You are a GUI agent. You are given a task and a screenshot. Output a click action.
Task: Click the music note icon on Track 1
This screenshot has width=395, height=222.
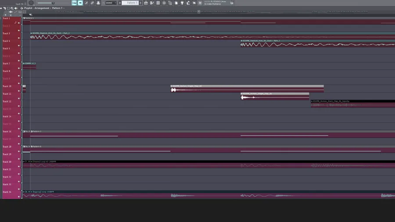coord(15,22)
